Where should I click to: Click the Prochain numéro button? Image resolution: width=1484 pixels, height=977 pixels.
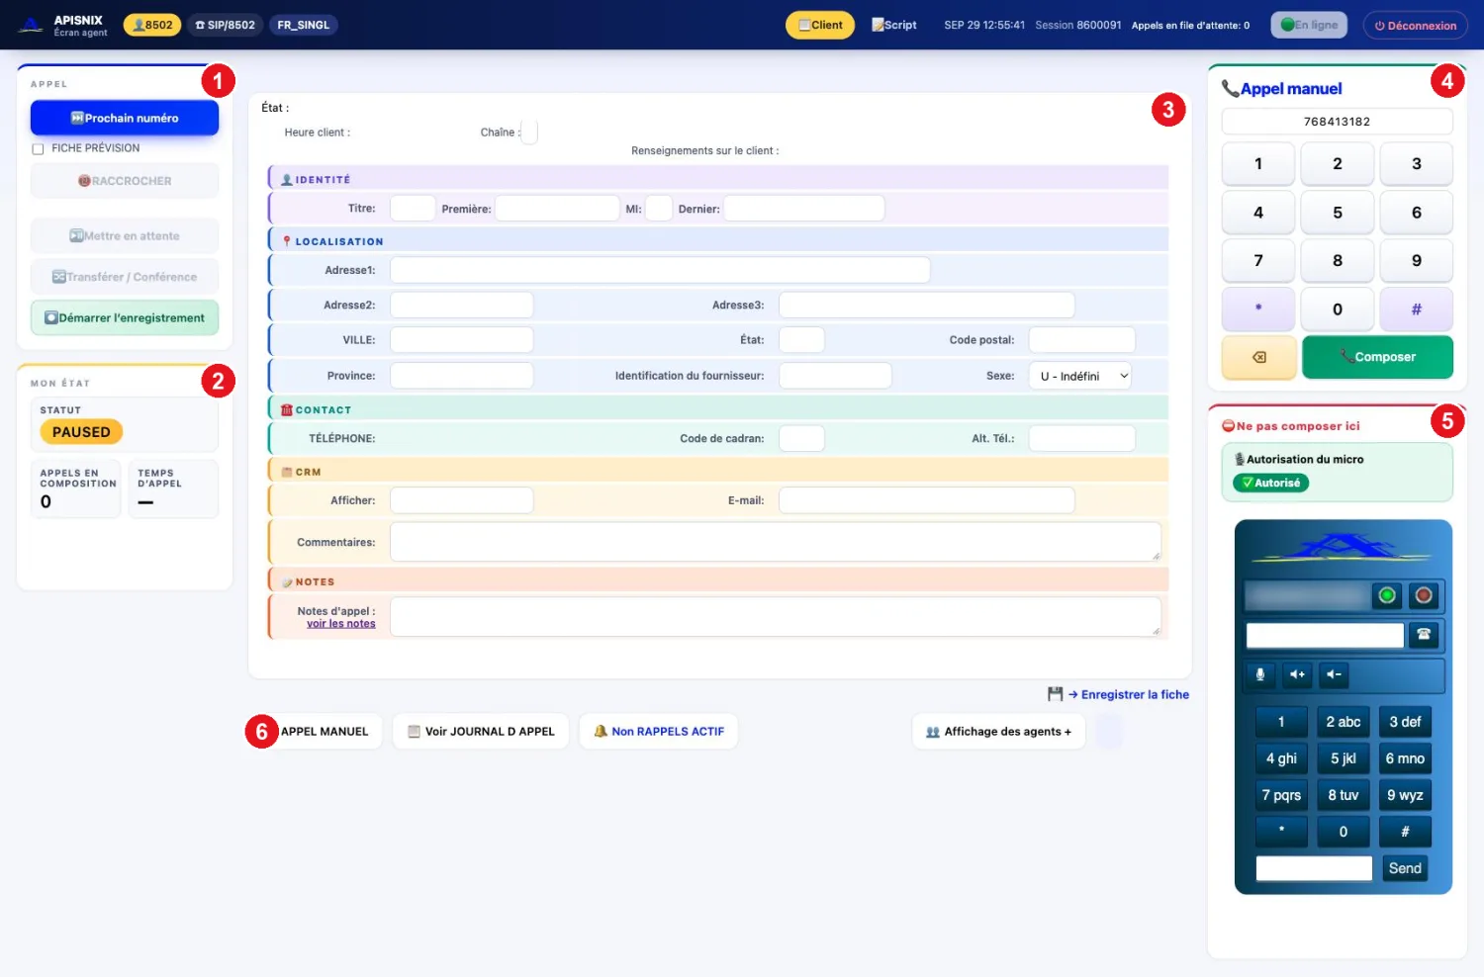125,118
